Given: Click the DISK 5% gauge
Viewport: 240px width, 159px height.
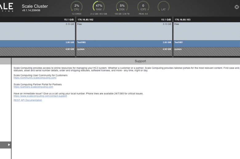Looking at the screenshot, I should [122, 6].
